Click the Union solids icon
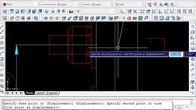This screenshot has height=110, width=196. click(46, 18)
